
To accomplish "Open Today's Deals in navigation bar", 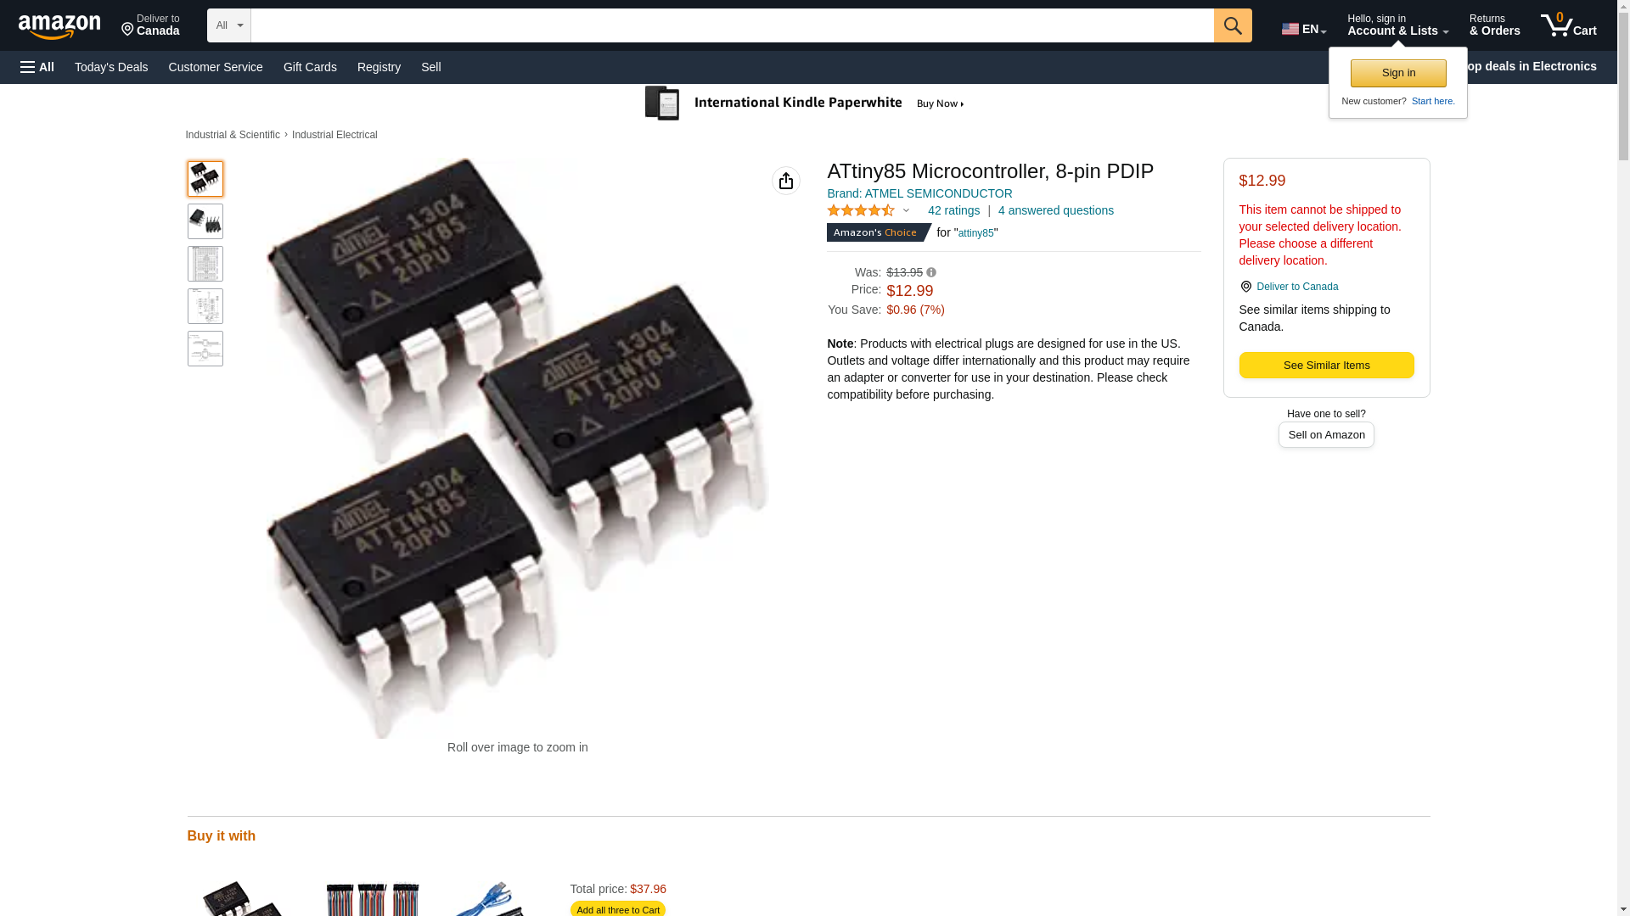I will [111, 67].
